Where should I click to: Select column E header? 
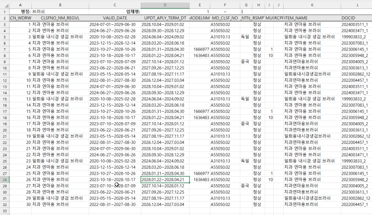point(199,5)
